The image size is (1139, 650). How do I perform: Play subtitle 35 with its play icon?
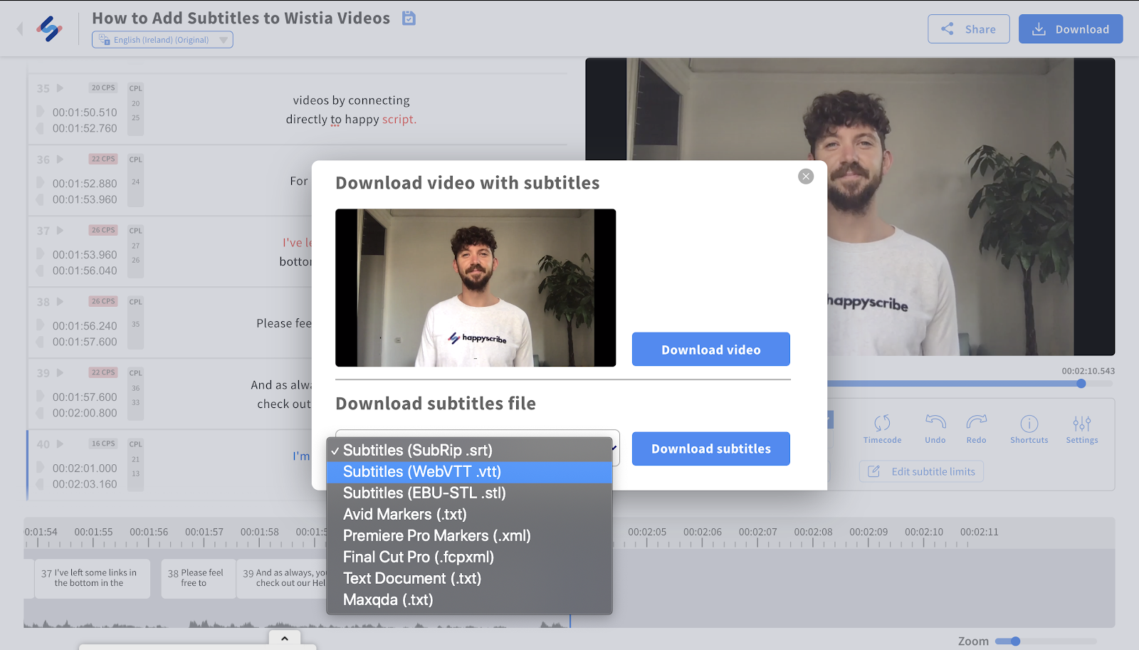[61, 88]
